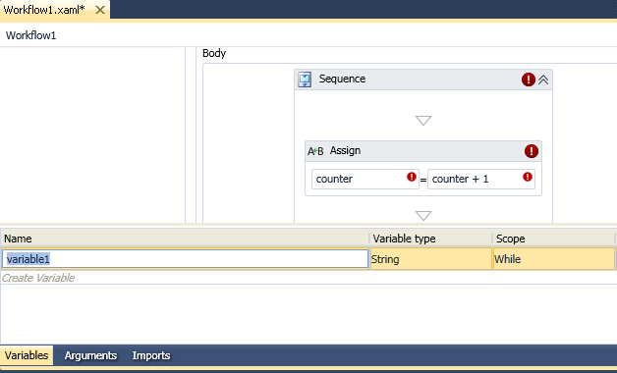Click the Sequence header error icon
Image resolution: width=617 pixels, height=373 pixels.
coord(528,80)
